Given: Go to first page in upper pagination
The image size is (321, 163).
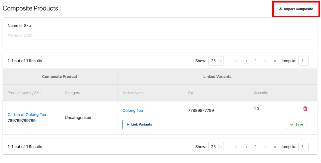Looking at the screenshot, I should click(x=236, y=61).
